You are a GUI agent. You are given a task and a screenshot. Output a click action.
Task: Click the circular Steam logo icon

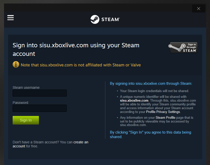95,19
